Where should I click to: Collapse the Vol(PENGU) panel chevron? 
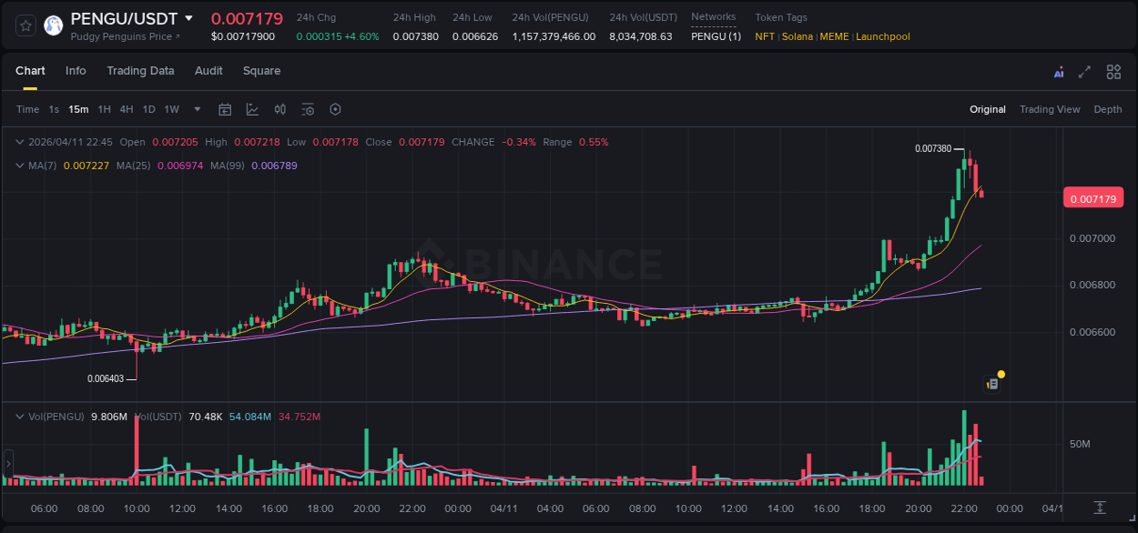pos(19,416)
